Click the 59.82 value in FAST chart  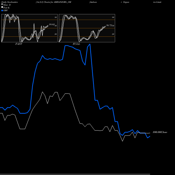coord(52,24)
